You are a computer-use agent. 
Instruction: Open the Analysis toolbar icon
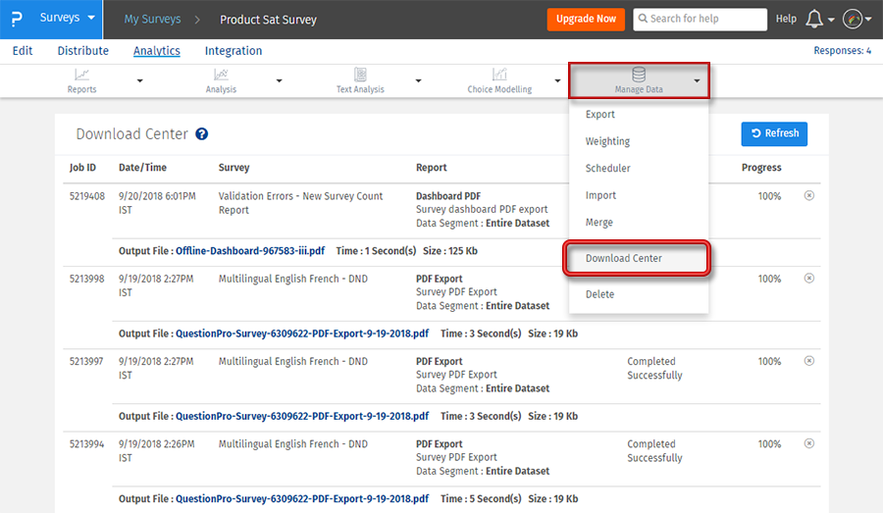click(x=221, y=75)
